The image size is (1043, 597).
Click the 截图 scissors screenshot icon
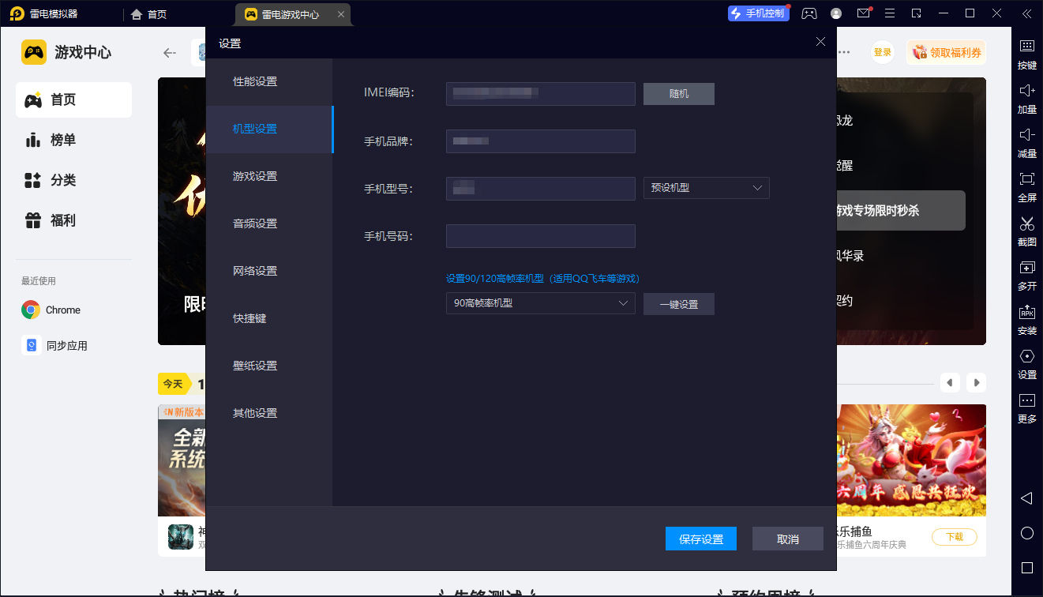[1026, 223]
